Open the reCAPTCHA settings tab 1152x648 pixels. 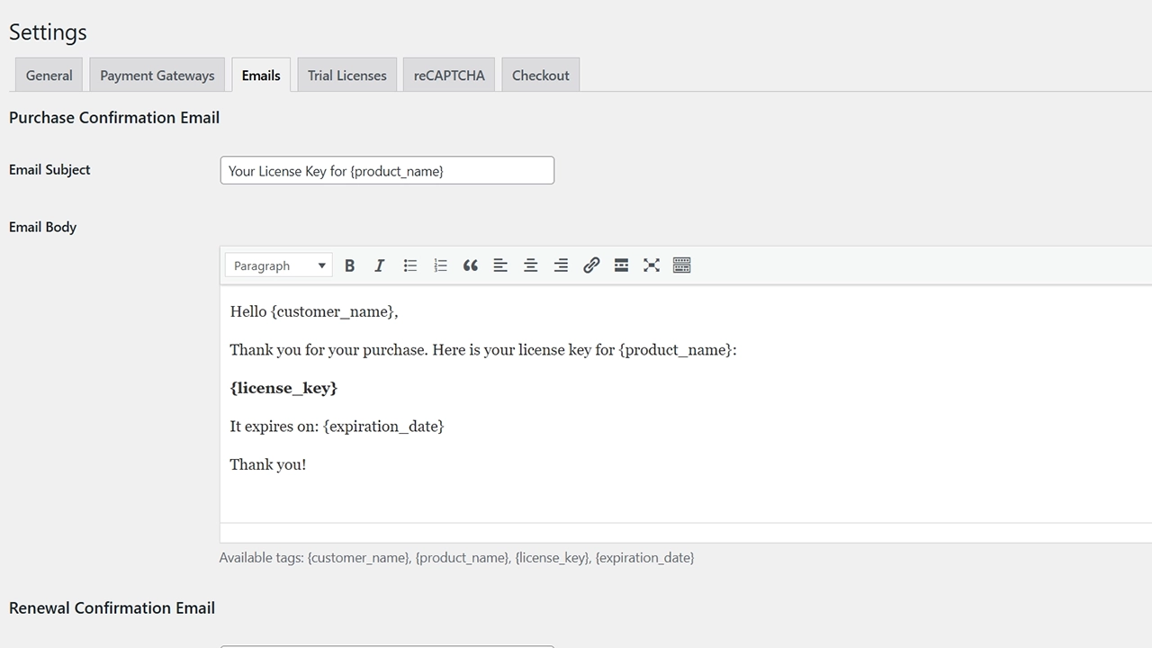[x=449, y=76]
